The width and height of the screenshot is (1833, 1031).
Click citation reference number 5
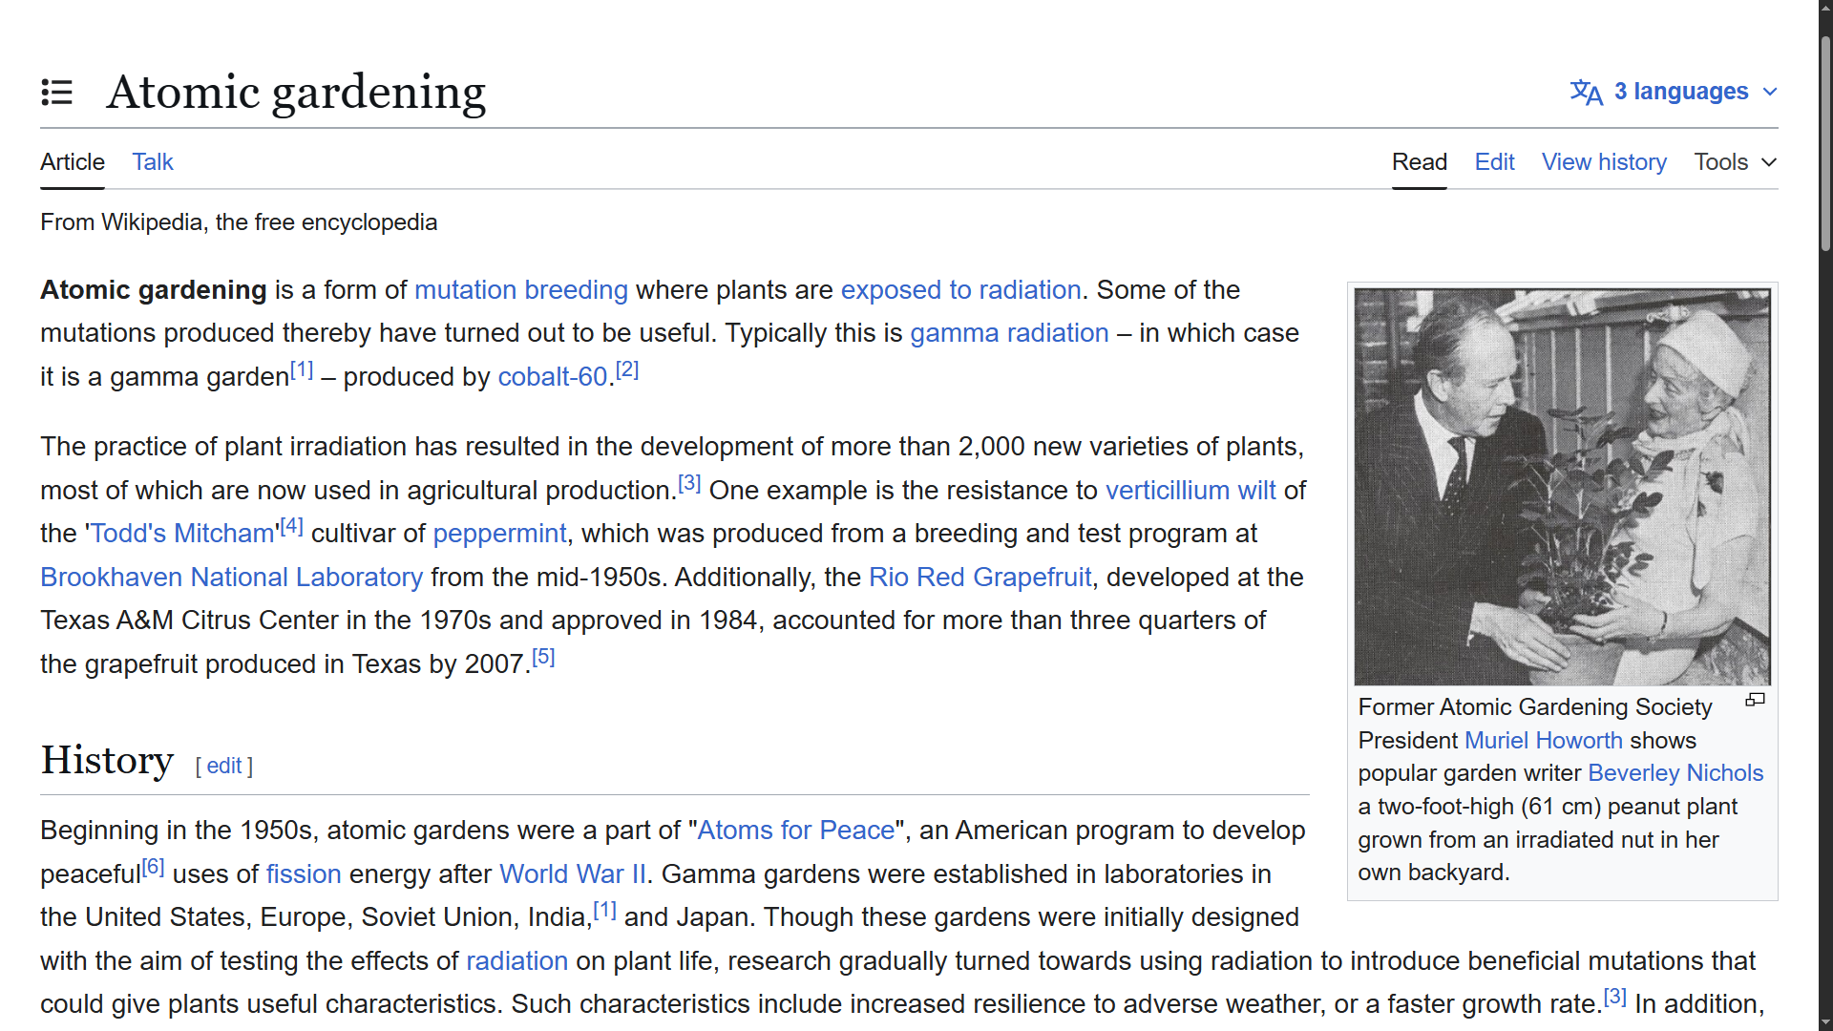(543, 657)
